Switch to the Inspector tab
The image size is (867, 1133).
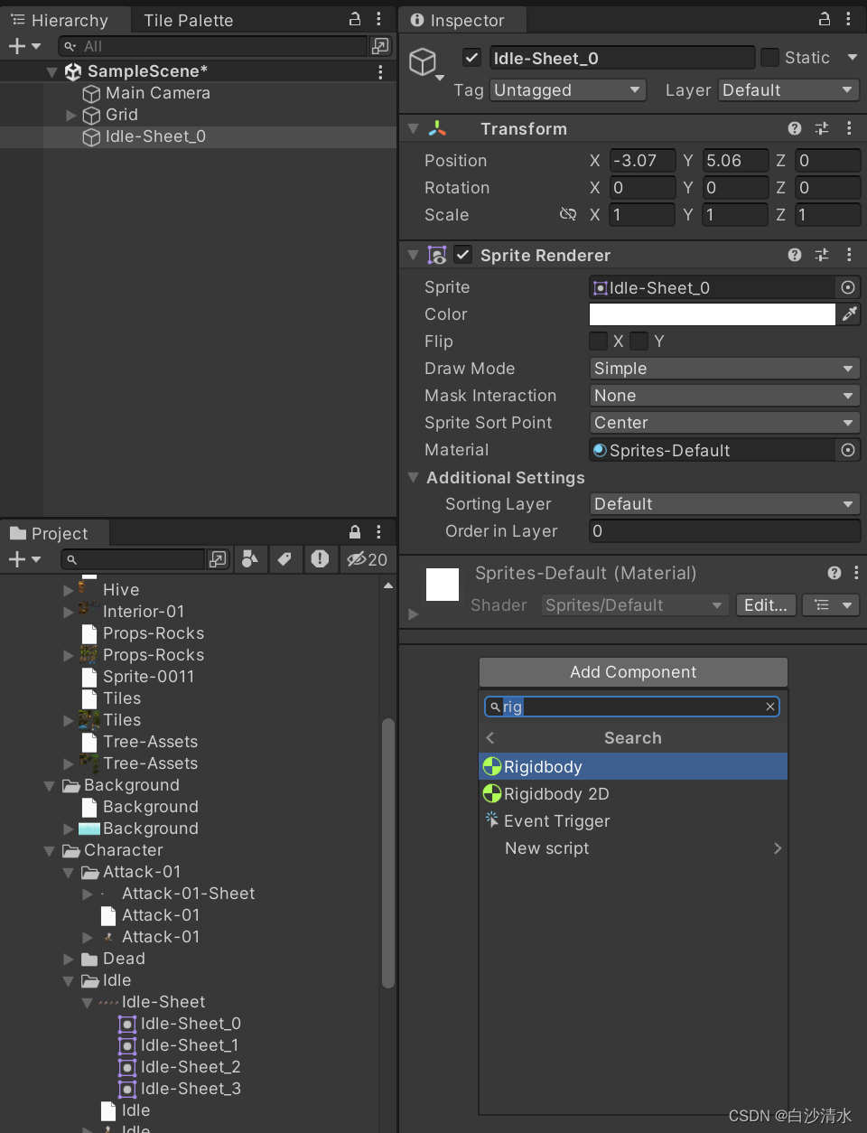click(461, 19)
